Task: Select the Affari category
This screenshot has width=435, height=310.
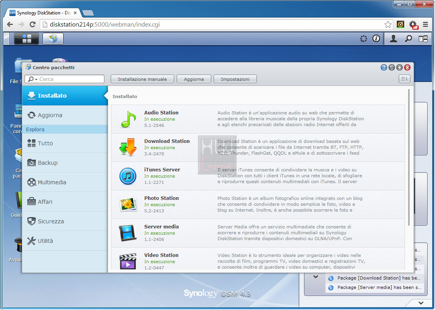Action: [65, 202]
